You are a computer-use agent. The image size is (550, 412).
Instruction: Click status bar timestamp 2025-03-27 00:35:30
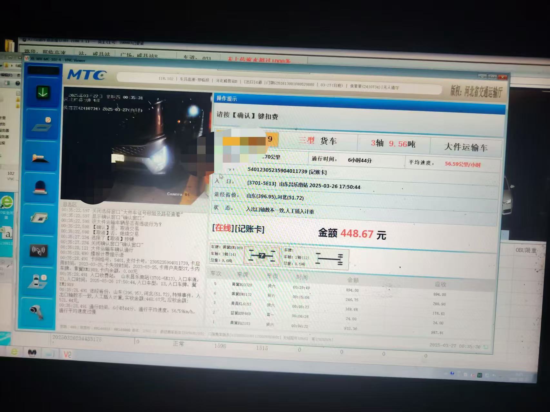pos(455,345)
